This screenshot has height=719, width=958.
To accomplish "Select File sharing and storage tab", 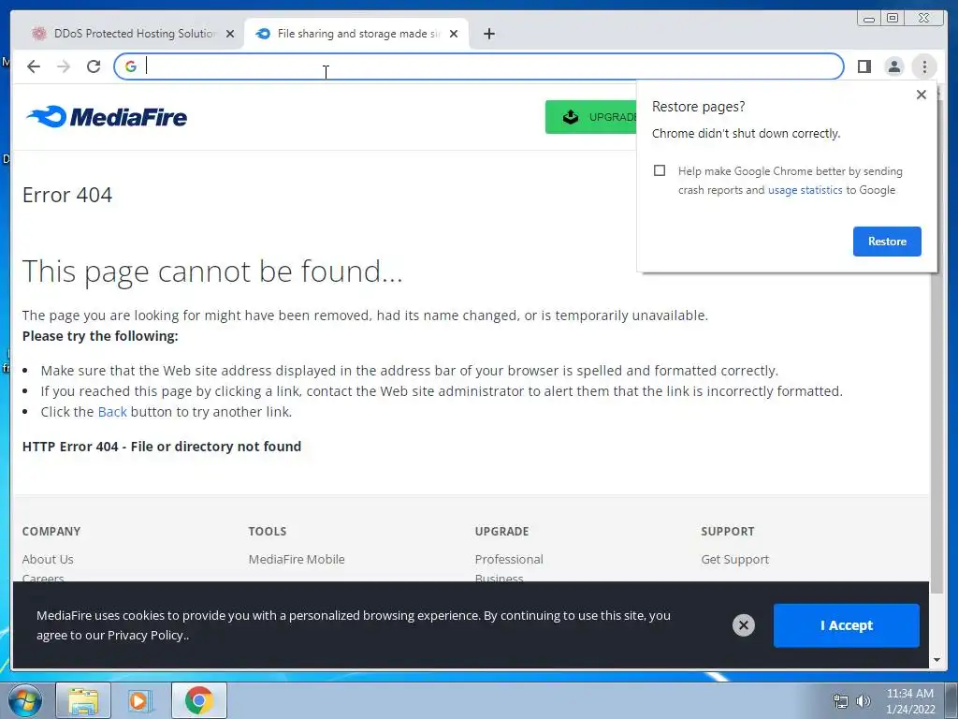I will 356,35.
